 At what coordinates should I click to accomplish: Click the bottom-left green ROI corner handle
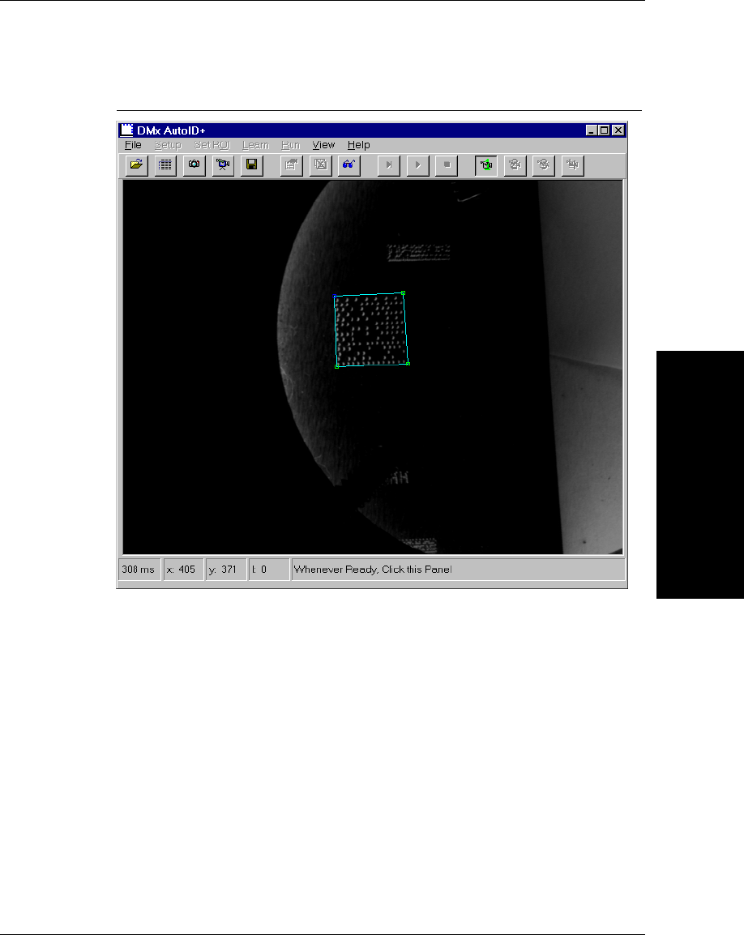[x=337, y=366]
